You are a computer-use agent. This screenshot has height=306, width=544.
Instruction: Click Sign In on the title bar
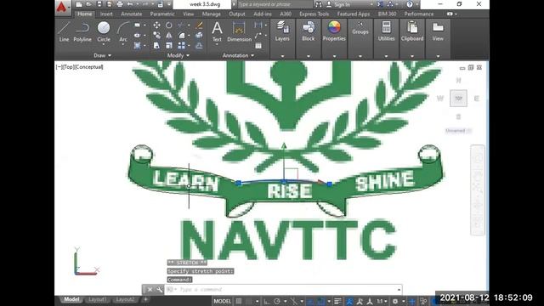[342, 4]
